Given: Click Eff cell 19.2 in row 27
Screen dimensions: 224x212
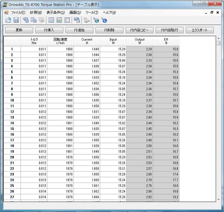Looking at the screenshot, I should coord(166,197).
